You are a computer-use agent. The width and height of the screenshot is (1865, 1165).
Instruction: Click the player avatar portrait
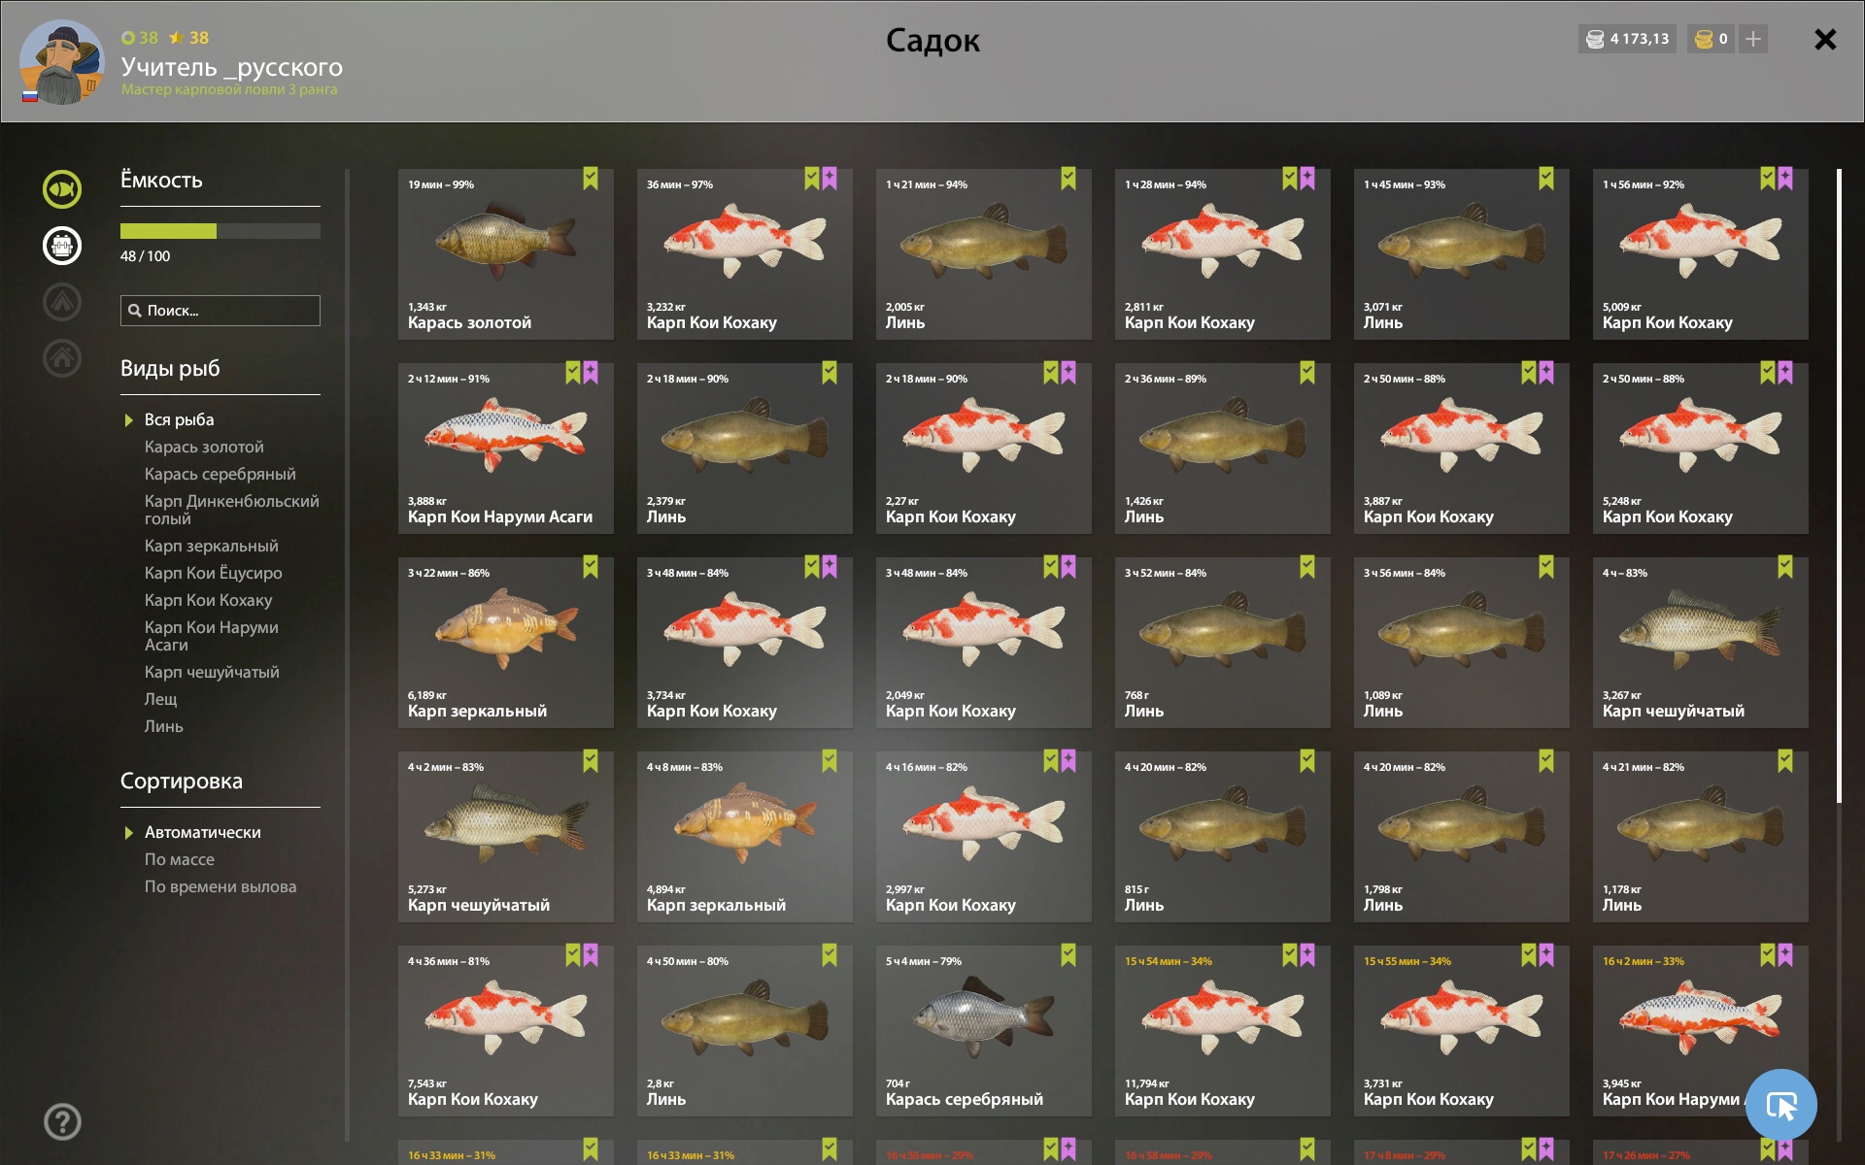tap(62, 62)
